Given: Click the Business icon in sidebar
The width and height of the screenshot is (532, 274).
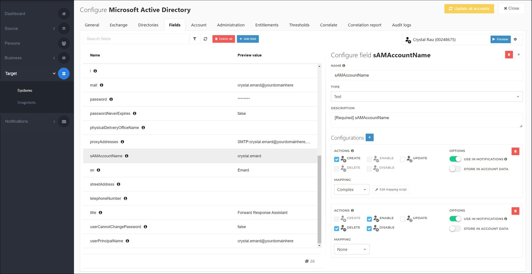Looking at the screenshot, I should 64,58.
